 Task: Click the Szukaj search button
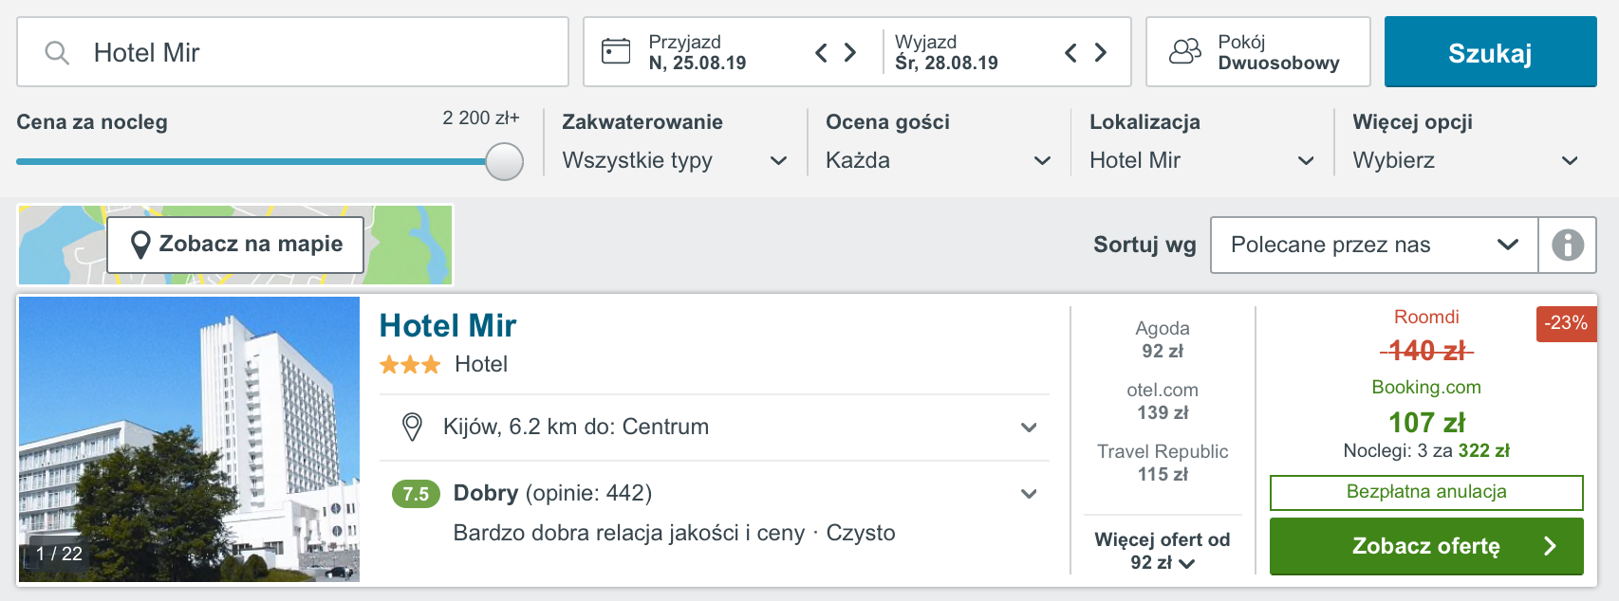[1490, 52]
